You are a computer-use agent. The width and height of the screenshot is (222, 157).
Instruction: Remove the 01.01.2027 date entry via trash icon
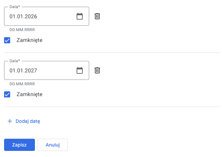[x=97, y=70]
